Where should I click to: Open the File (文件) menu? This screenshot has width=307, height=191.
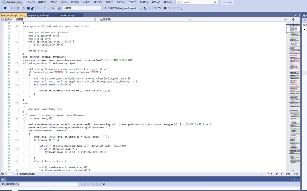pos(31,2)
